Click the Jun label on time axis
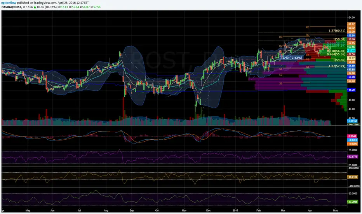 pyautogui.click(x=52, y=210)
